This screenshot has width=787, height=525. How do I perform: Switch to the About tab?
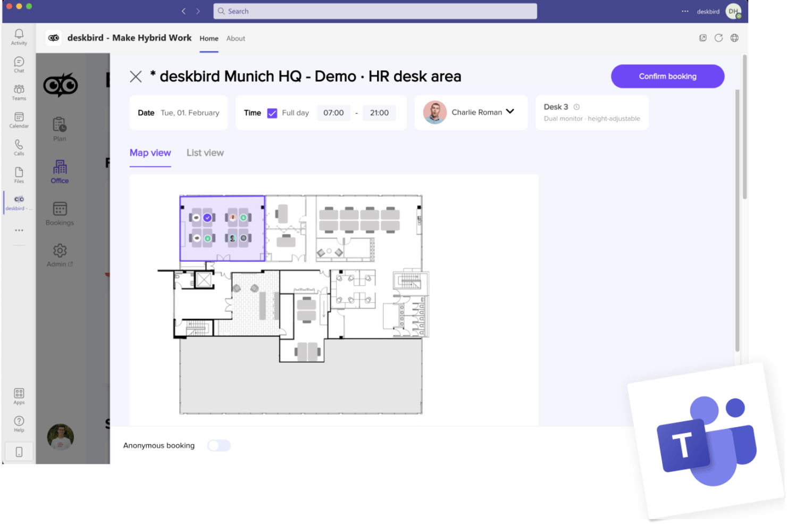(236, 38)
